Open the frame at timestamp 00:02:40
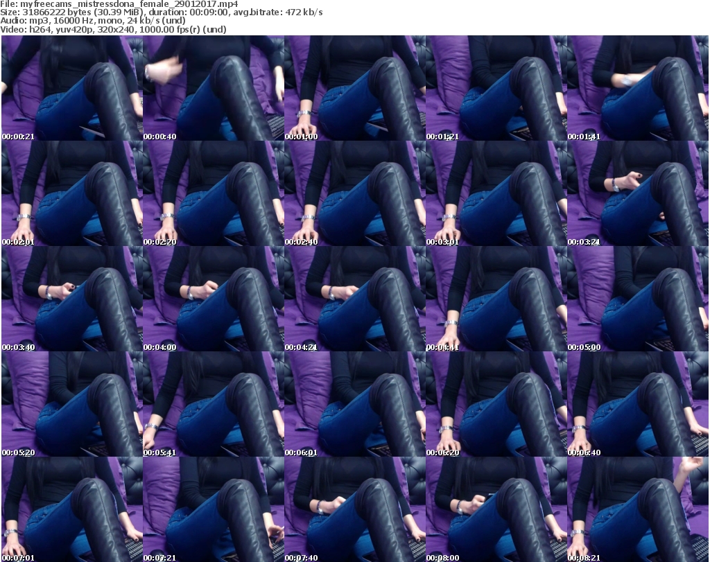The width and height of the screenshot is (710, 562). click(354, 193)
